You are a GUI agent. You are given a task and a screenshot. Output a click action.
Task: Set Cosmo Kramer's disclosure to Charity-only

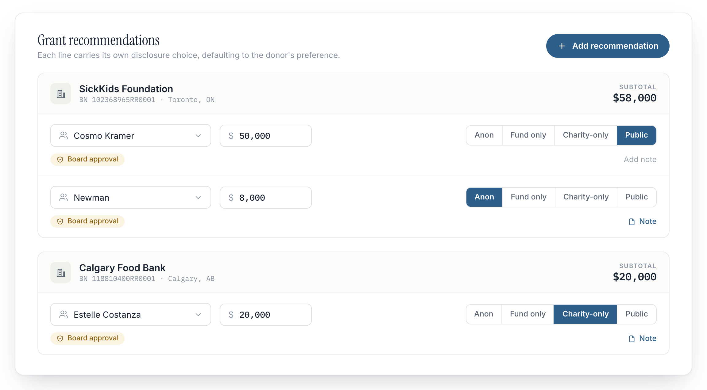tap(585, 135)
